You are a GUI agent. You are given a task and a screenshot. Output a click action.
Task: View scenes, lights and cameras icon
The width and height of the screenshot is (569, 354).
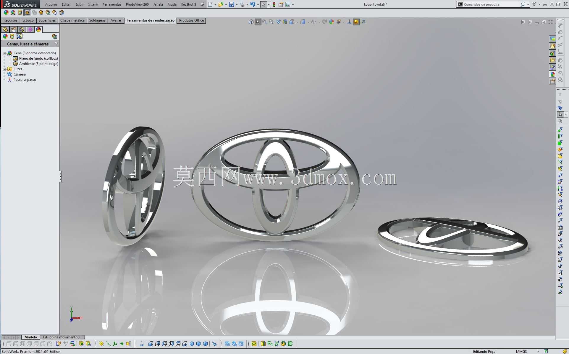pyautogui.click(x=19, y=36)
